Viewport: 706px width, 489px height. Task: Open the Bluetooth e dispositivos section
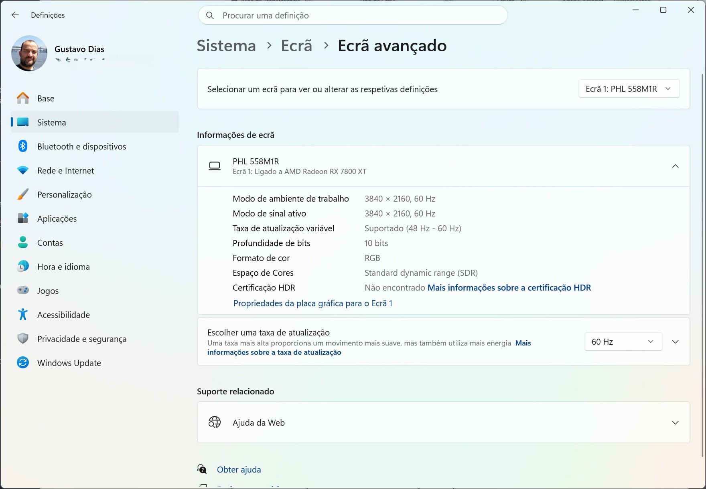81,147
